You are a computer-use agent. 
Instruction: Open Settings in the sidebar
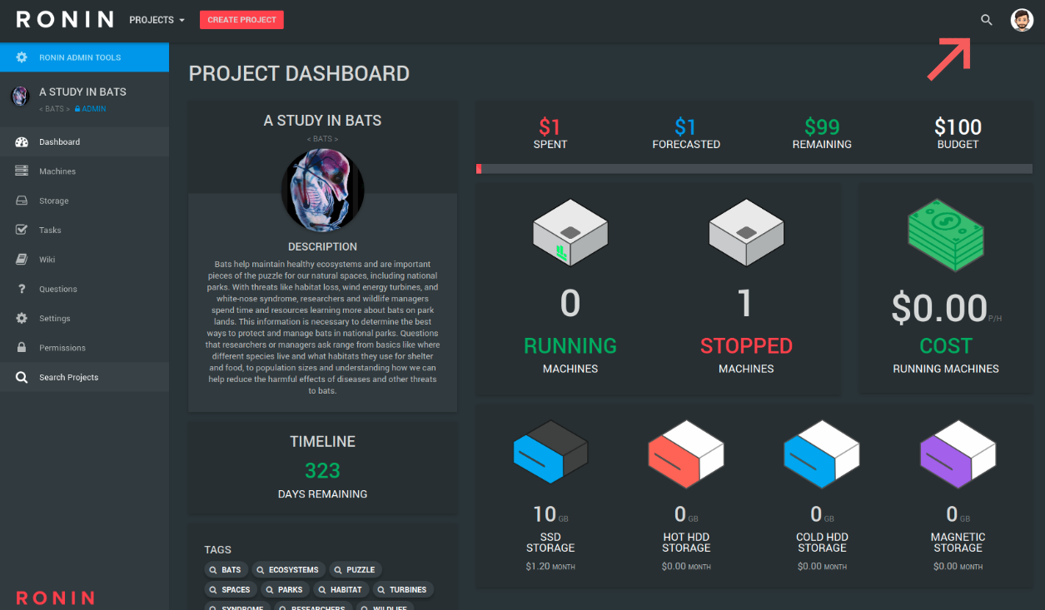[84, 319]
